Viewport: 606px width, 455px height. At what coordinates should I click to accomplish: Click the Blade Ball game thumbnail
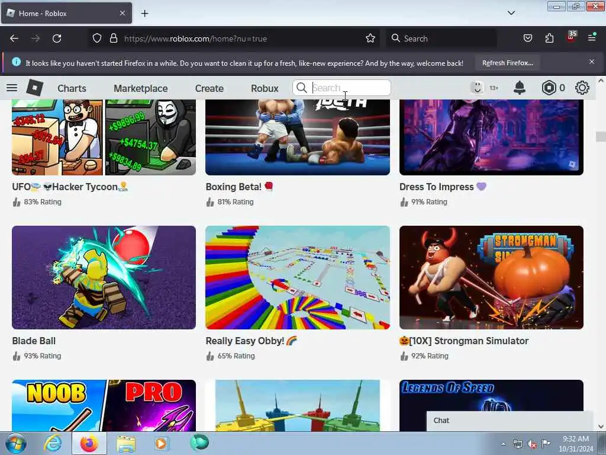click(104, 277)
